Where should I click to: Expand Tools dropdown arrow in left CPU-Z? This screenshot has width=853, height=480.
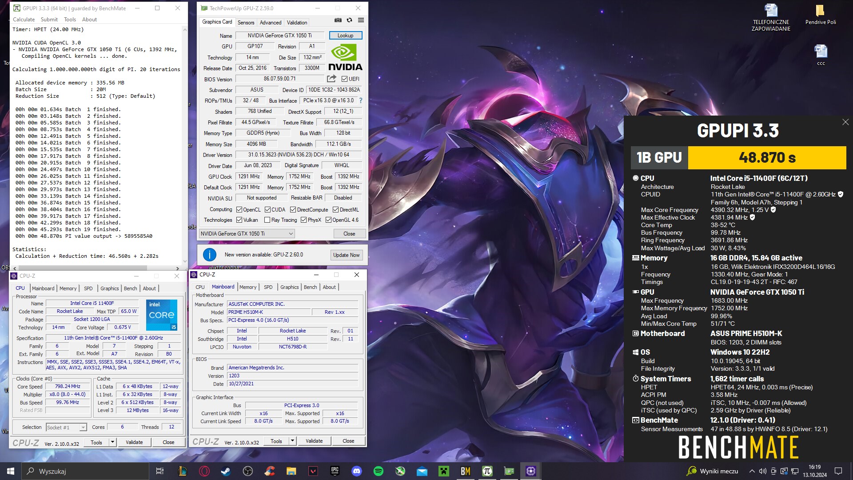(112, 442)
